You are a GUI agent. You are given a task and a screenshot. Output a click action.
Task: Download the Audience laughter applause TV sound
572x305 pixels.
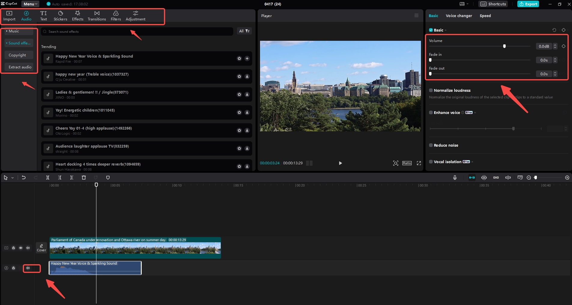[x=247, y=148]
